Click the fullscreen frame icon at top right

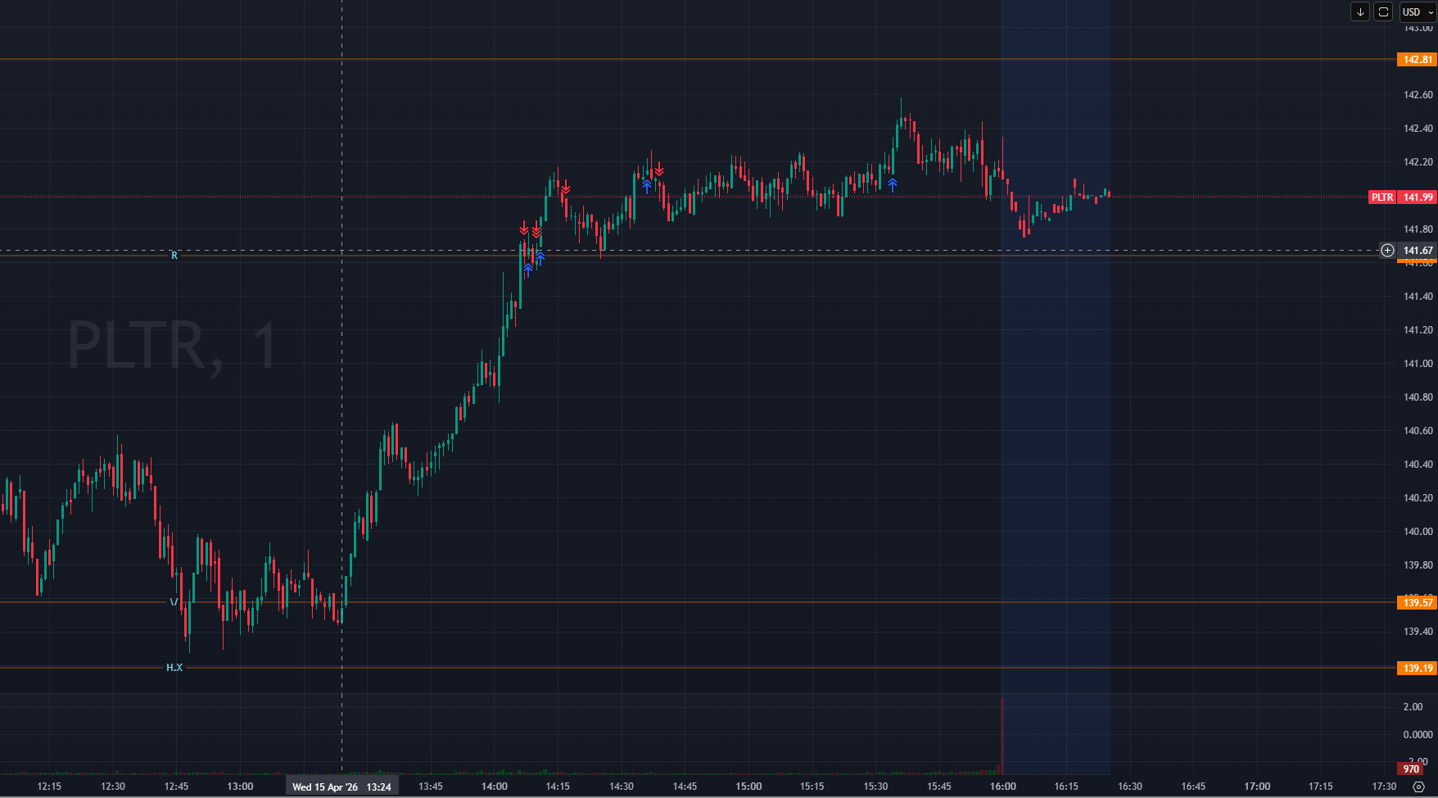pos(1383,11)
